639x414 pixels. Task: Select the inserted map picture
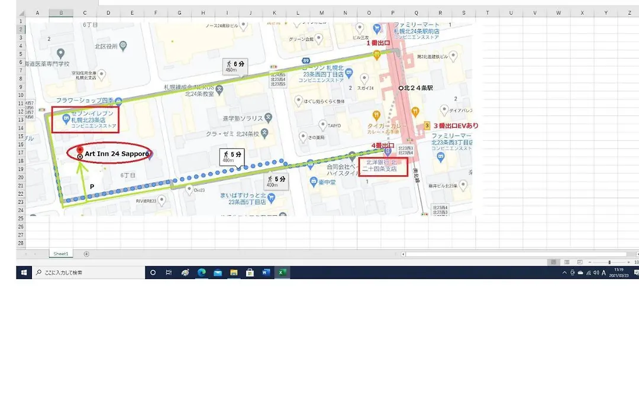pyautogui.click(x=248, y=118)
